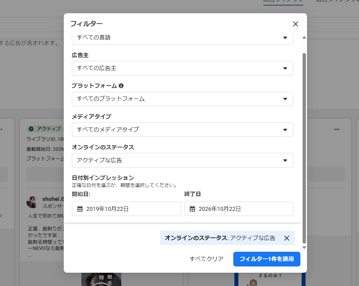The image size is (359, 286).
Task: Remove the オンラインのステータス filter chip
Action: (x=287, y=238)
